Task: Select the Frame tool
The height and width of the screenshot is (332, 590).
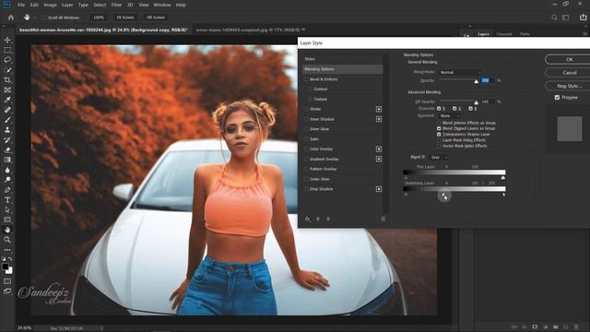Action: tap(7, 90)
